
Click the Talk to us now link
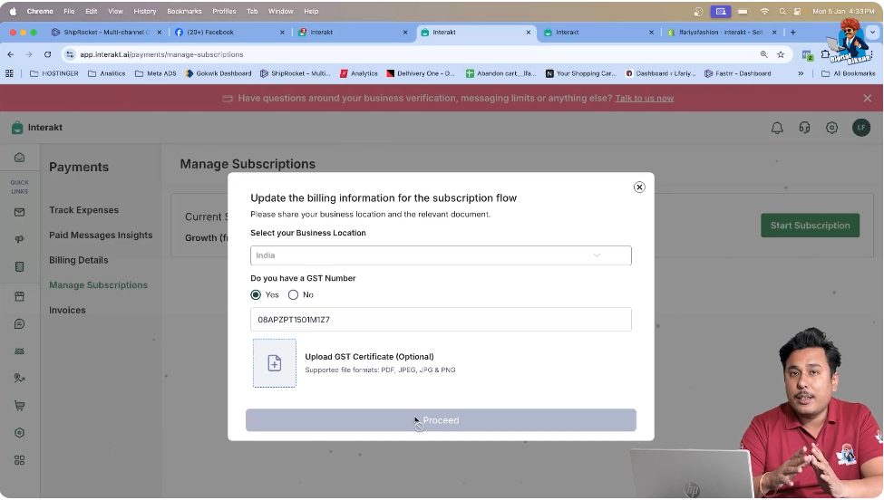click(x=645, y=98)
